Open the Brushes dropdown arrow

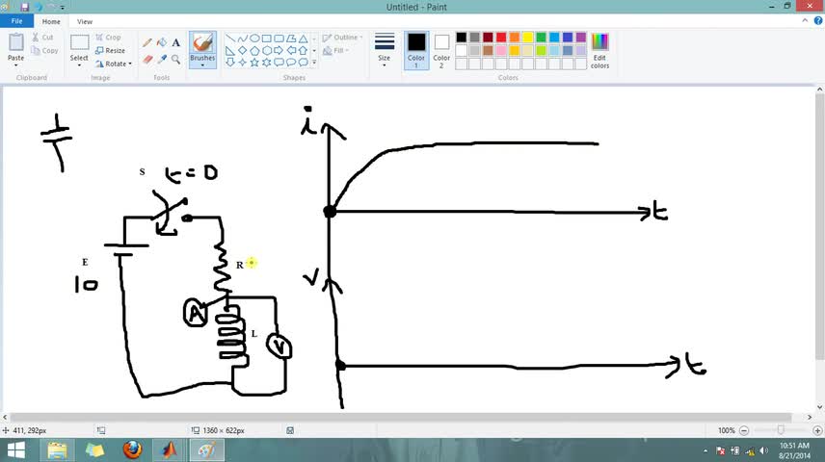click(202, 65)
